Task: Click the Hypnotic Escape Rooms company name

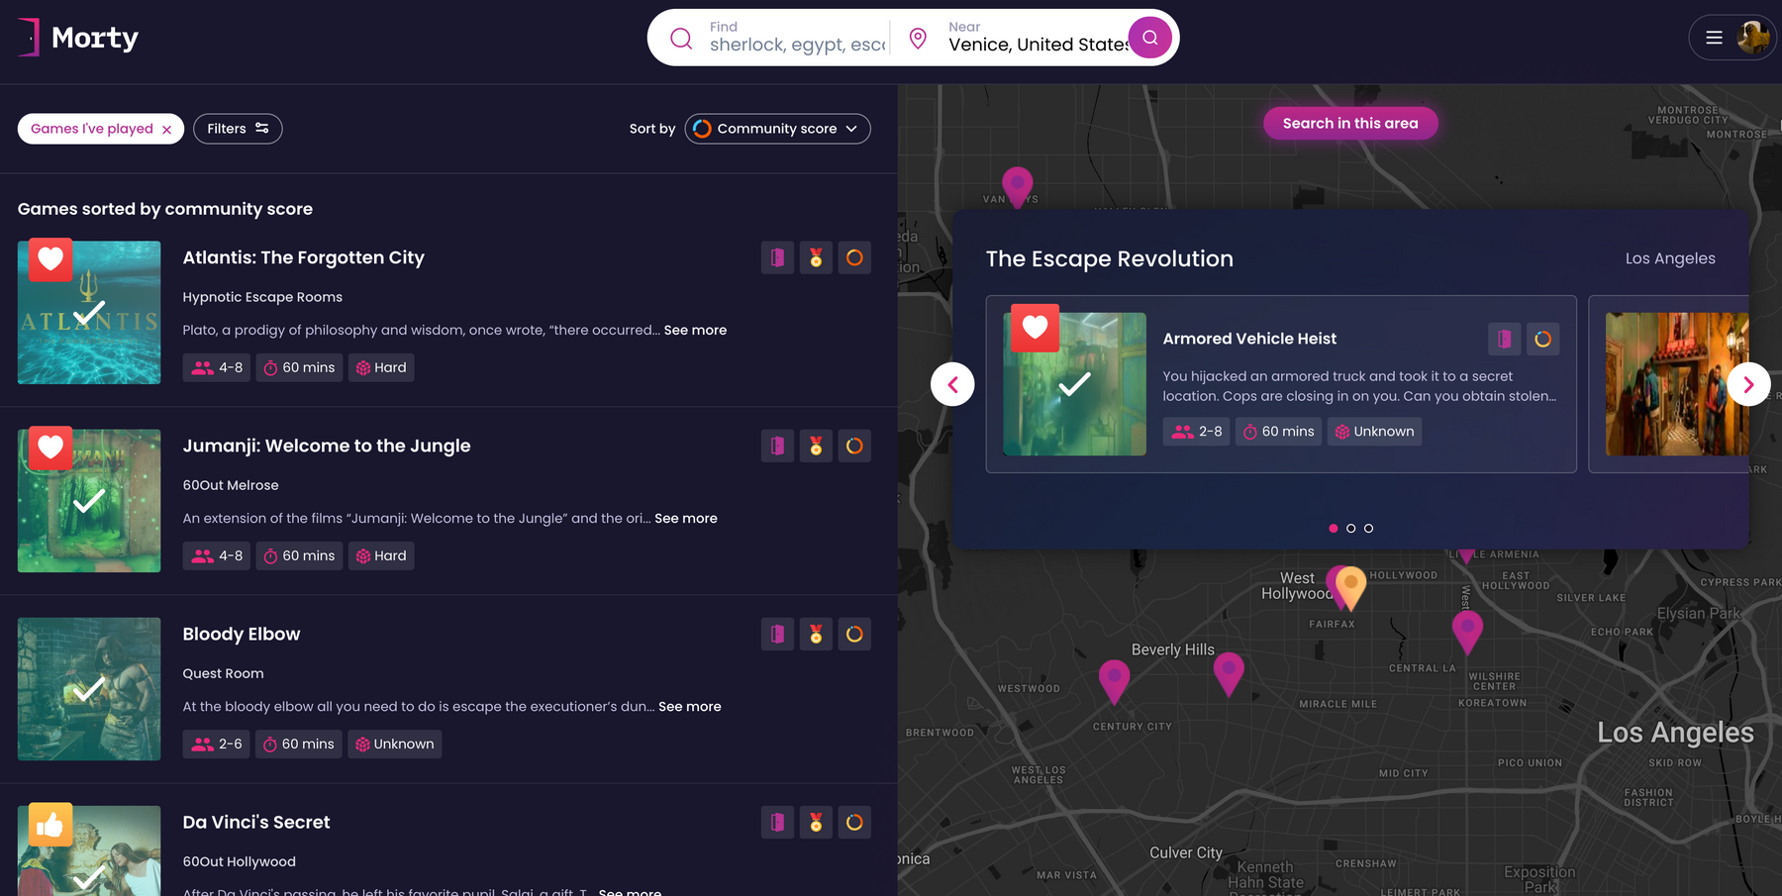Action: tap(262, 297)
